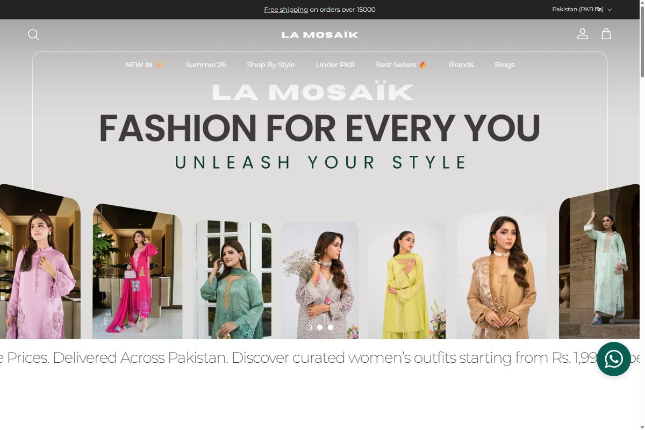The height and width of the screenshot is (430, 645).
Task: Open the Summer'26 menu item
Action: click(205, 64)
